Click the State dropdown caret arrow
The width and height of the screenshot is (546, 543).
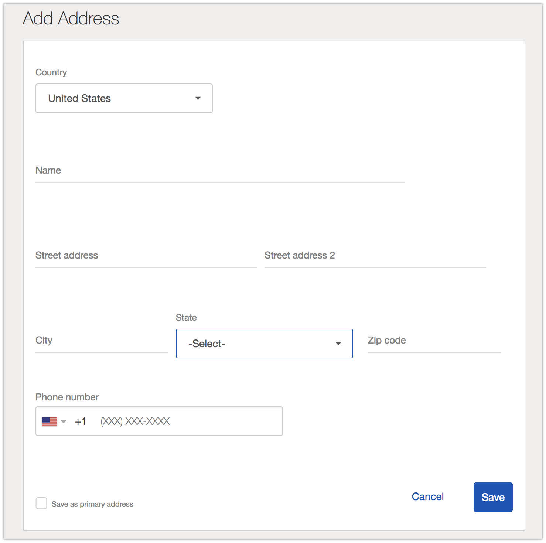[338, 344]
